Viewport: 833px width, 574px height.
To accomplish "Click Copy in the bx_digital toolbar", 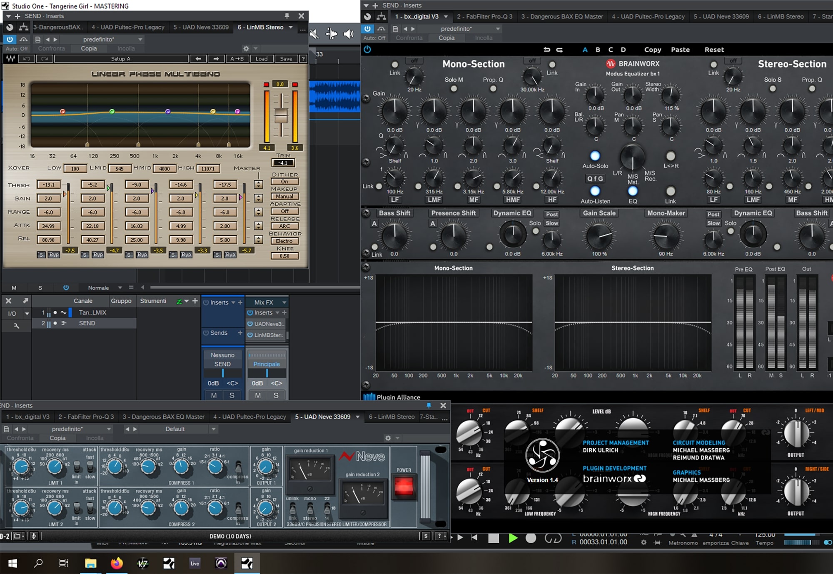I will (x=653, y=50).
